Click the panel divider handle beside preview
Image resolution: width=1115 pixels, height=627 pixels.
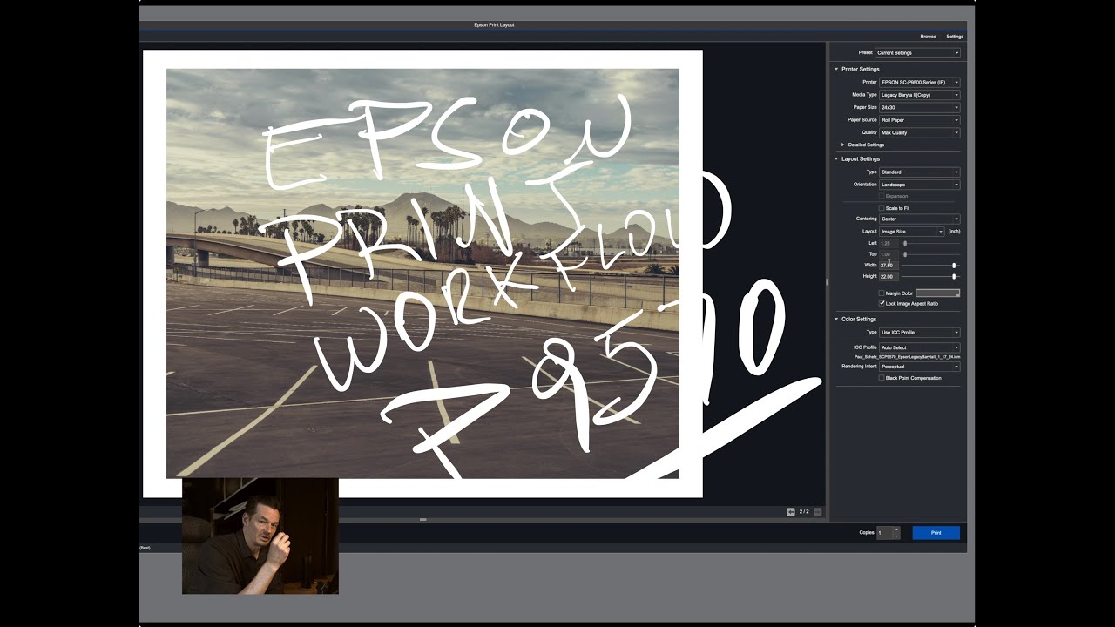[827, 281]
